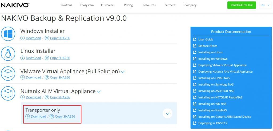Image resolution: width=273 pixels, height=131 pixels.
Task: Copy SHA256 for Transporter only
Action: point(65,116)
